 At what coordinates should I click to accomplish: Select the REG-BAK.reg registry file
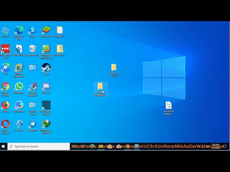pos(19,51)
